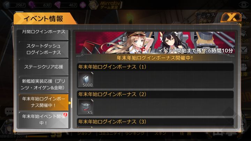The width and height of the screenshot is (251, 141).
Task: Open 年末年始イベント開催中 tab with alert badge
Action: point(44,119)
